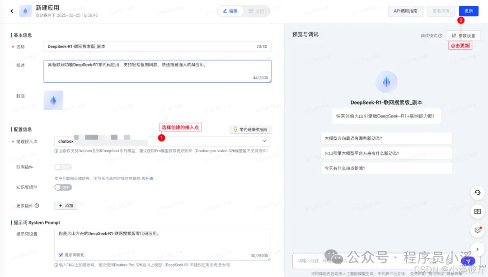Click into 提示词设置 text area
Image resolution: width=488 pixels, height=277 pixels.
coord(163,244)
